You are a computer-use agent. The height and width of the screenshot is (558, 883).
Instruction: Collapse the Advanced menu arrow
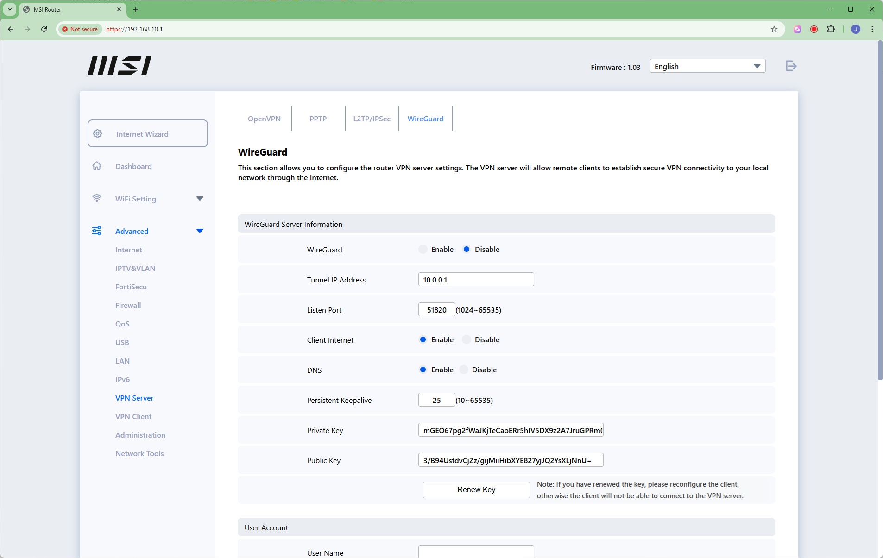click(200, 231)
